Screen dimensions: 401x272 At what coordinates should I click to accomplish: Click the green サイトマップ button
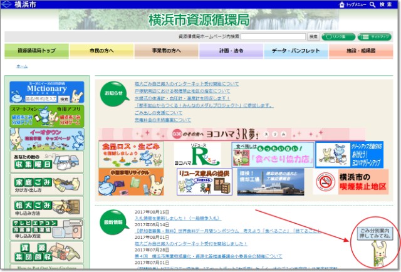[x=376, y=36]
